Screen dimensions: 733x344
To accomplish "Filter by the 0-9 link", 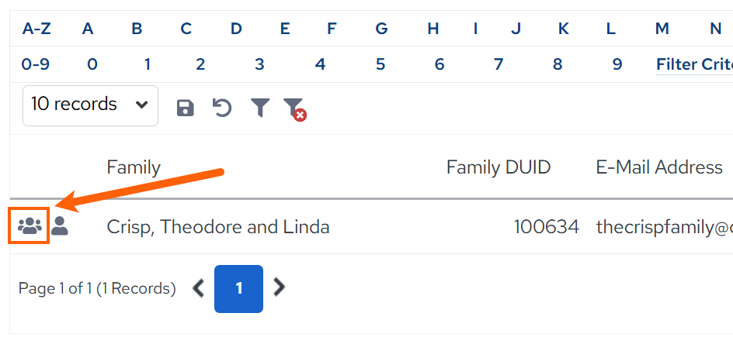I will click(36, 64).
